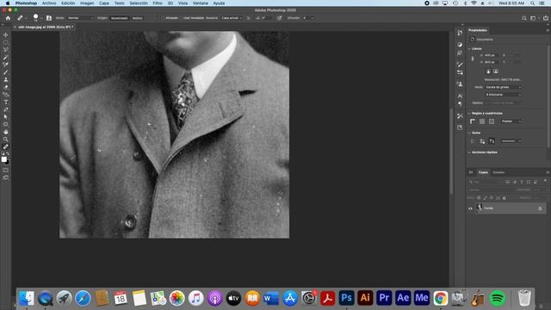Open the Escala de grises mode dropdown
This screenshot has width=551, height=310.
pyautogui.click(x=503, y=87)
